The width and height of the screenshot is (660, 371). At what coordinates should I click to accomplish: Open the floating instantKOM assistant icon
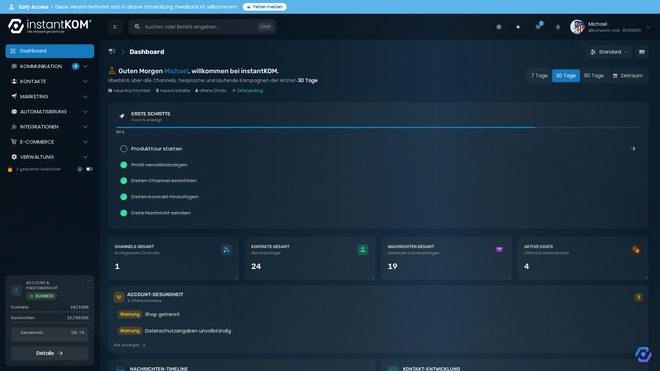(x=643, y=355)
